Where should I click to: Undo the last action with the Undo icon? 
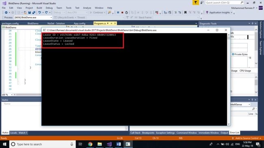(x=39, y=13)
